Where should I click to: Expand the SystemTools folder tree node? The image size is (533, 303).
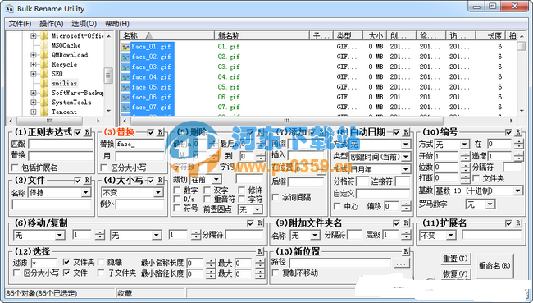click(x=34, y=102)
